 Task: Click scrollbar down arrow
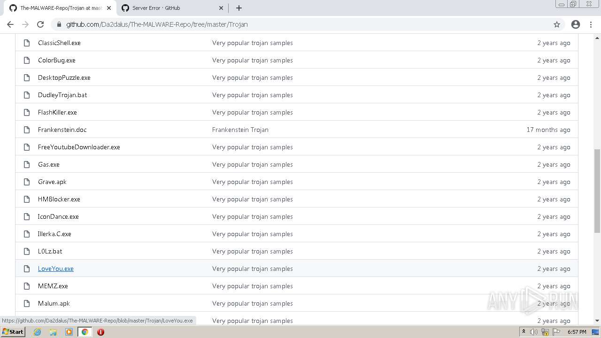pos(597,321)
